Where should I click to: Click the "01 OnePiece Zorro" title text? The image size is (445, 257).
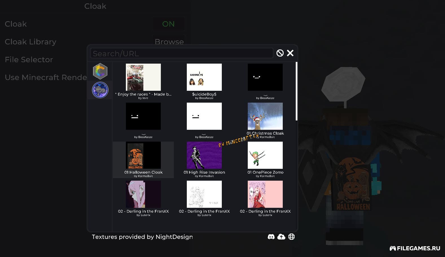pyautogui.click(x=265, y=172)
